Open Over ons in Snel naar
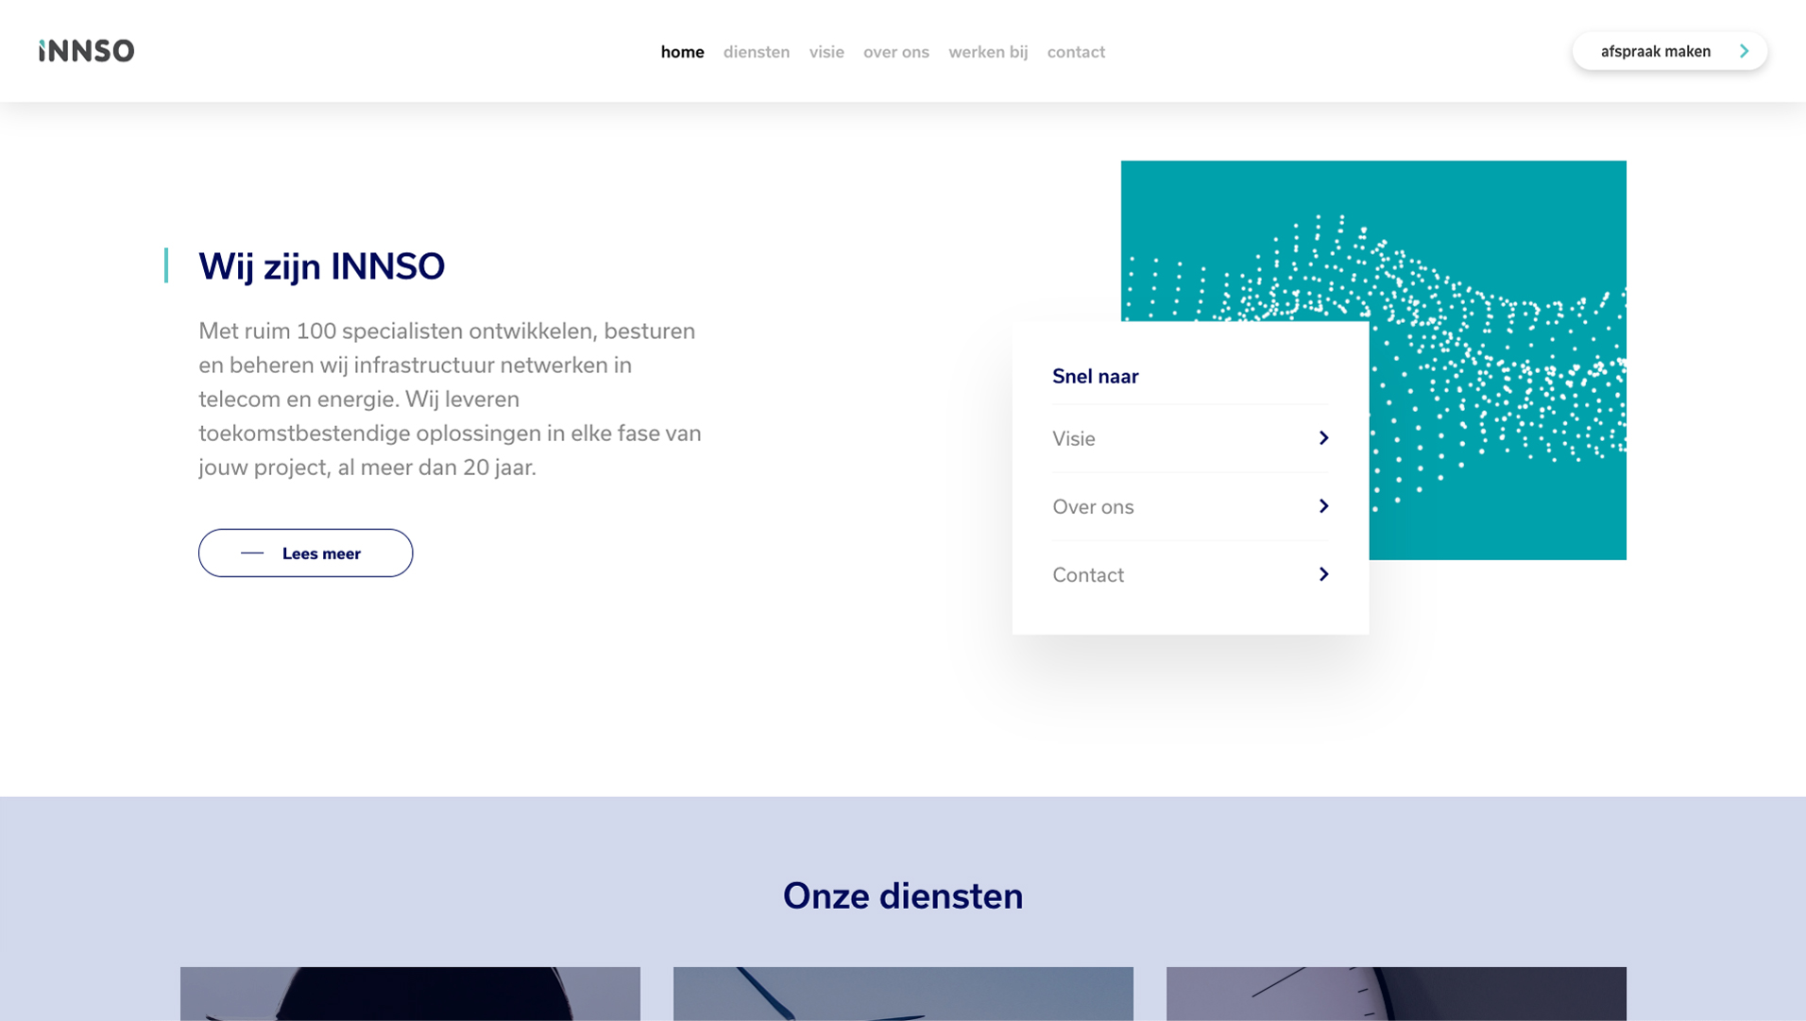Screen dimensions: 1806x1021 coord(1190,506)
